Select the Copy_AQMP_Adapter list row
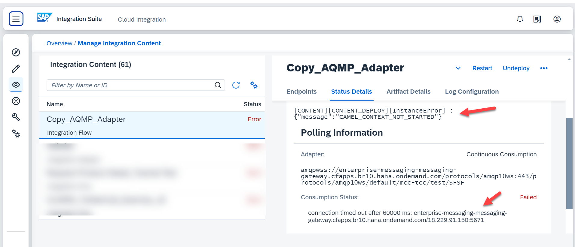This screenshot has height=247, width=575. coord(152,125)
